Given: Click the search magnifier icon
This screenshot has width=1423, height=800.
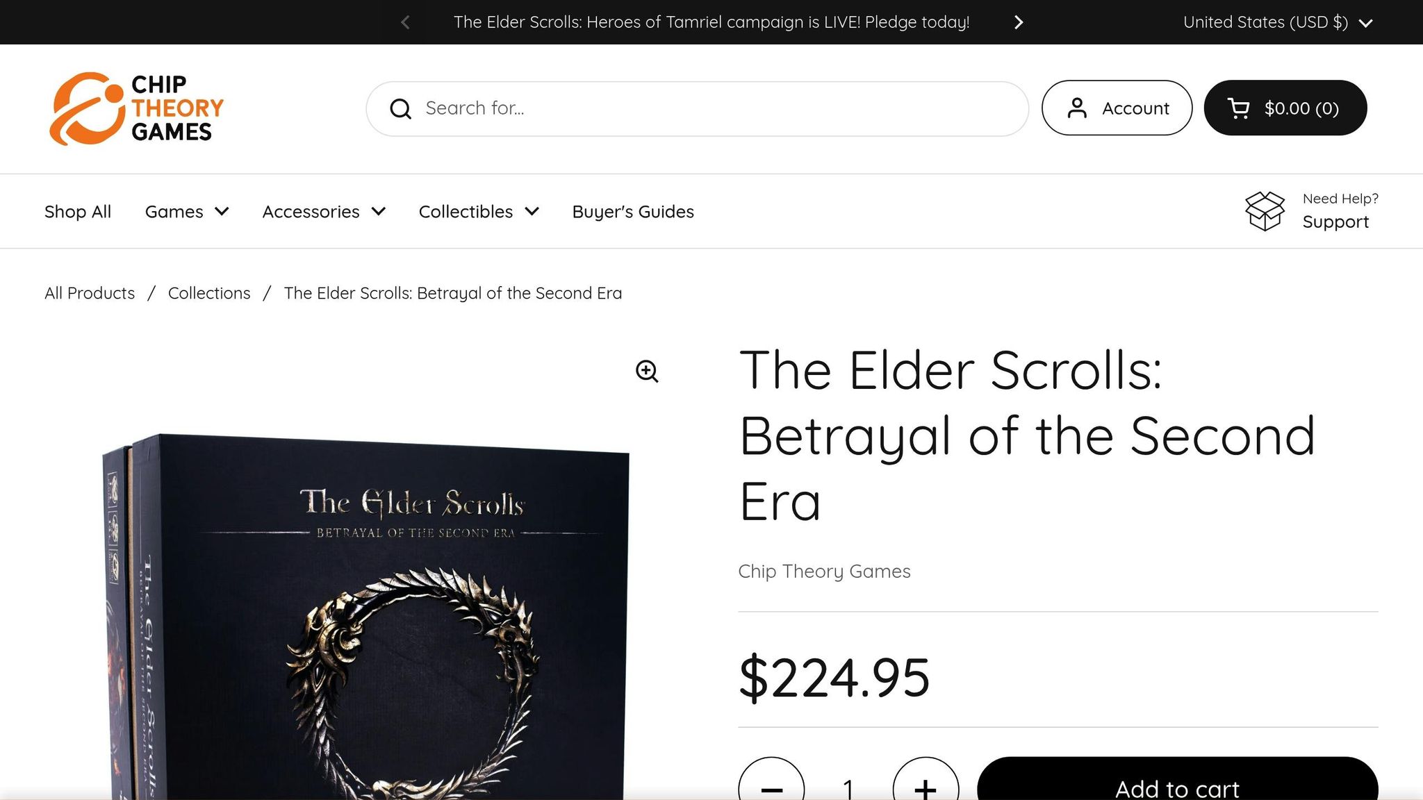Looking at the screenshot, I should [x=401, y=108].
